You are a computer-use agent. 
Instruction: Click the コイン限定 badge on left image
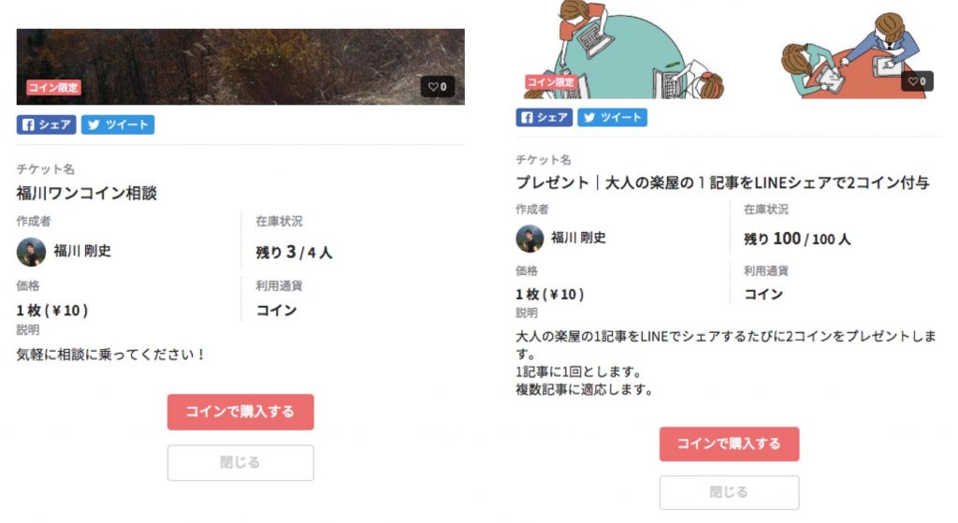coord(53,87)
